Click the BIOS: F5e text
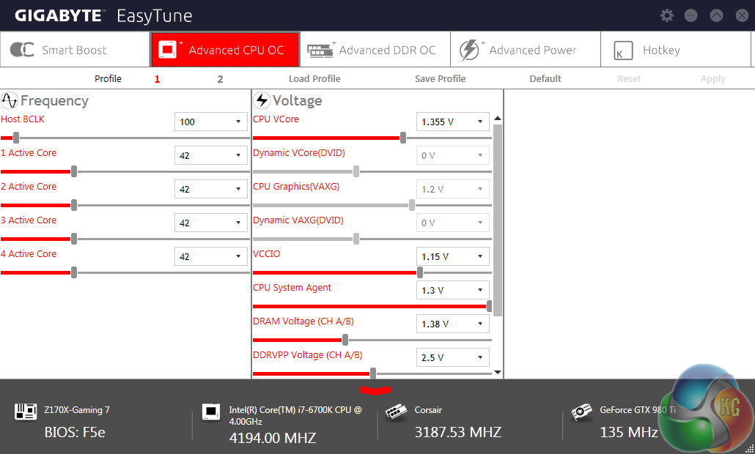 click(75, 432)
